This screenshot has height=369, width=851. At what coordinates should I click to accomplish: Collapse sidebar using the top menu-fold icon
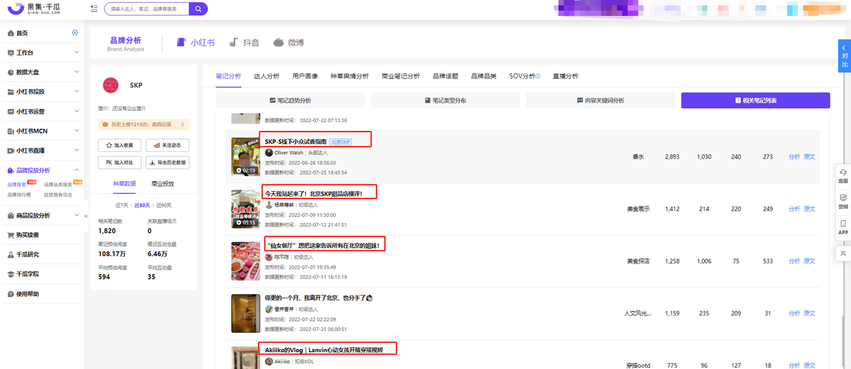click(94, 9)
